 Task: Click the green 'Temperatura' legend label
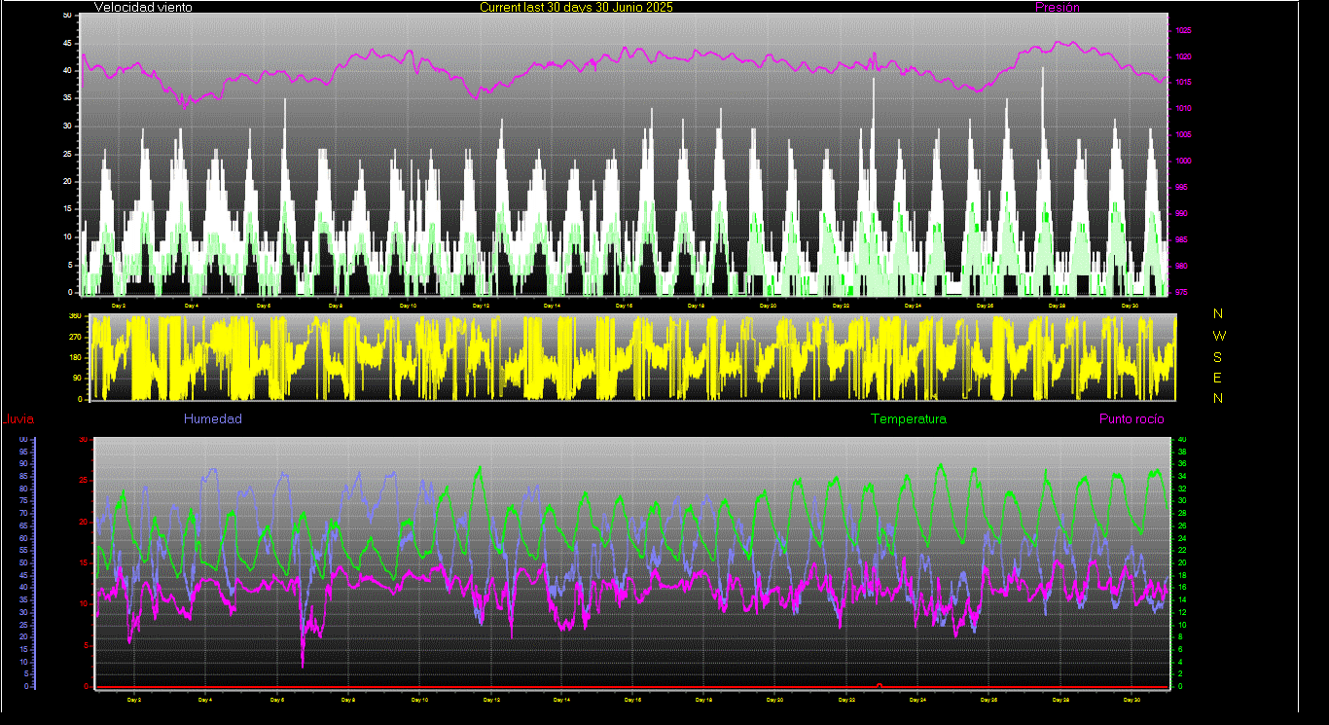click(x=908, y=419)
